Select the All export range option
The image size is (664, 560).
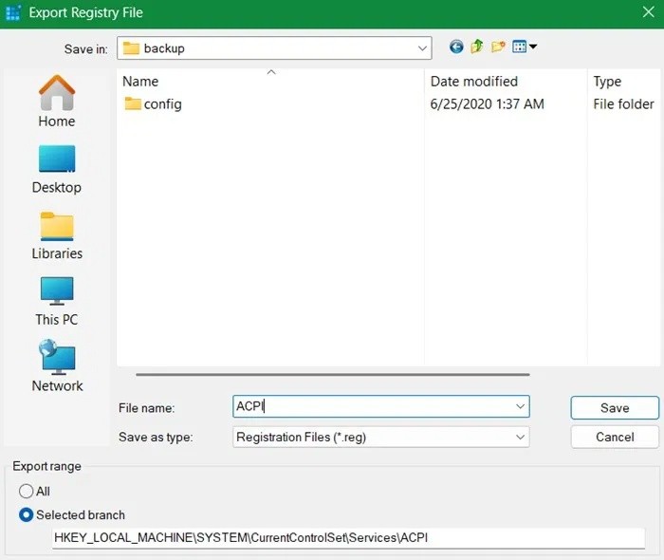[27, 492]
